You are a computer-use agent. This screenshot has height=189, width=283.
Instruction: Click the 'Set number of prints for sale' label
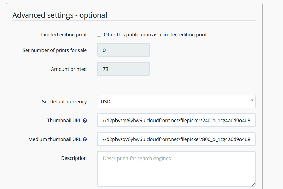(55, 50)
